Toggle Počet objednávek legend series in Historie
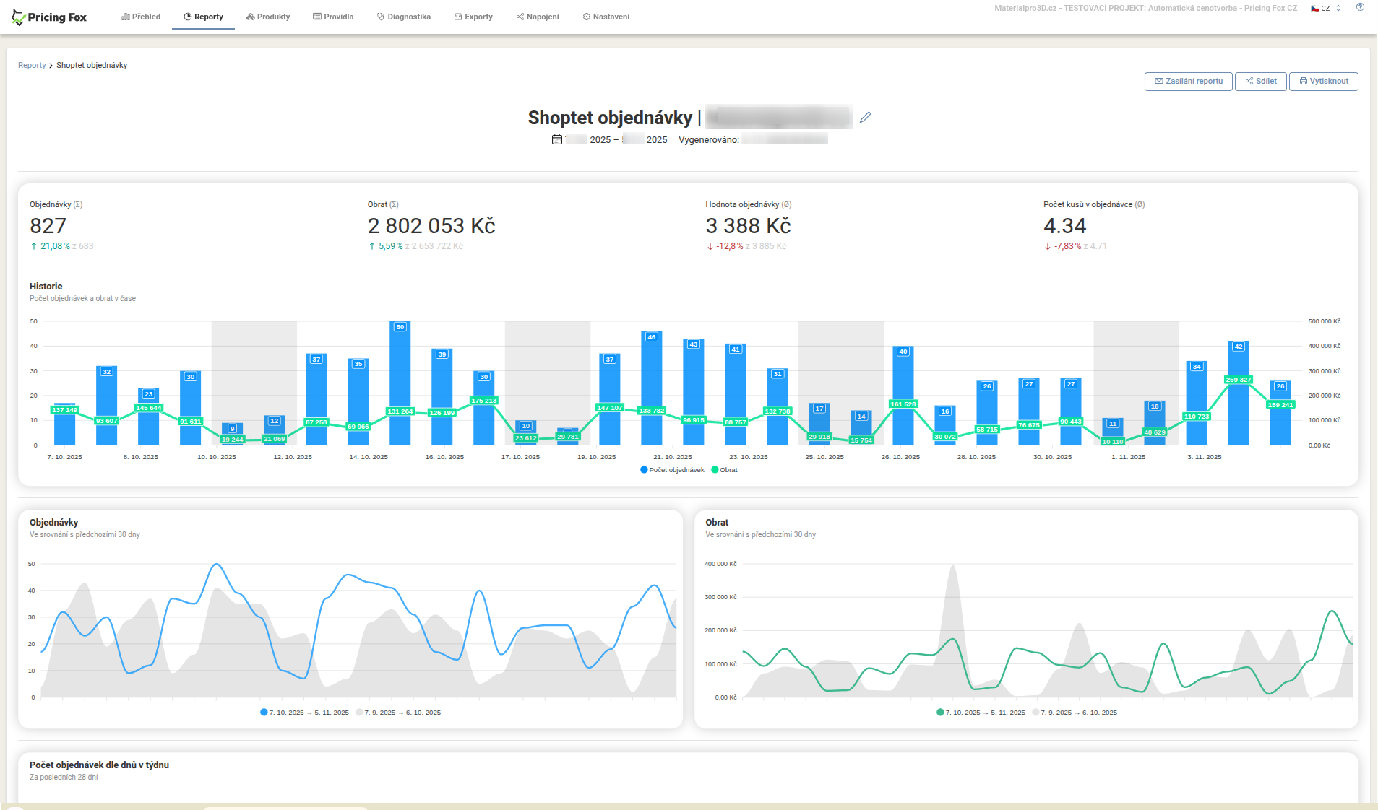This screenshot has width=1378, height=810. pyautogui.click(x=672, y=470)
